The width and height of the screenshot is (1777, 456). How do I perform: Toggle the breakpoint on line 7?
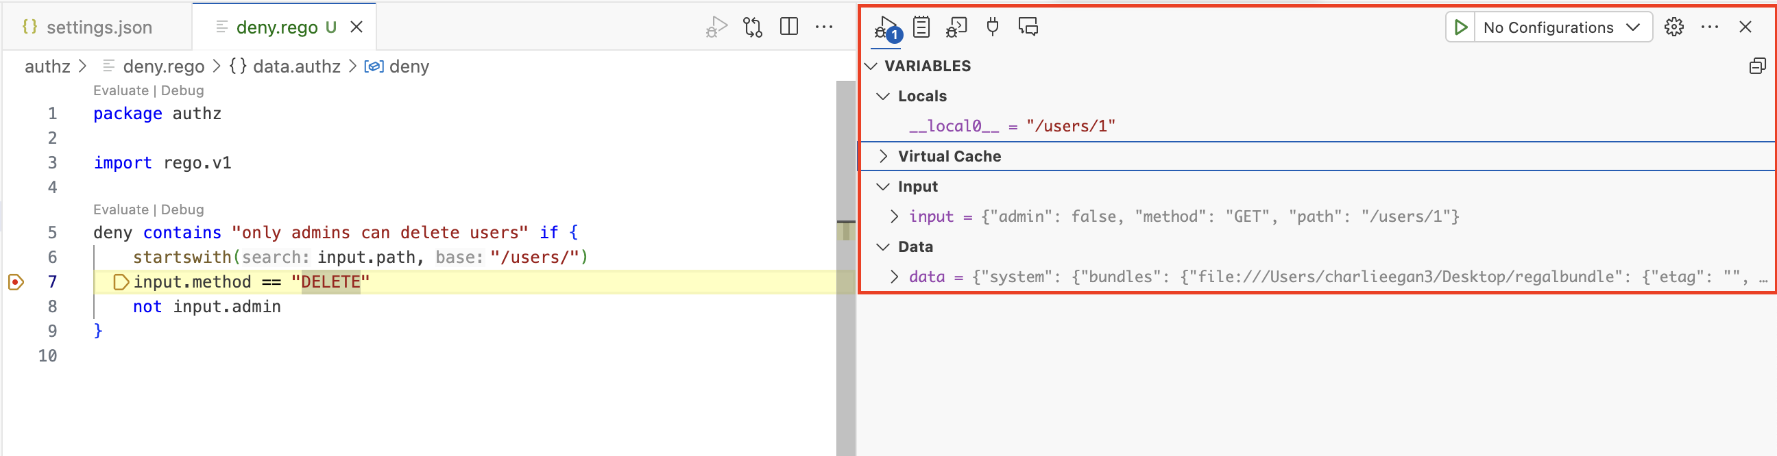tap(16, 281)
